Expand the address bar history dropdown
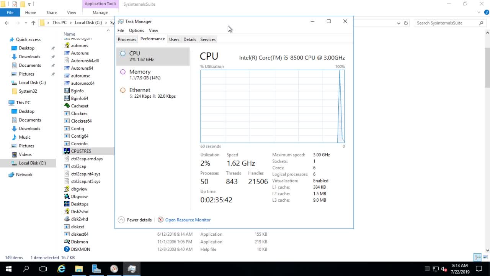Screen dimensions: 490x276 pyautogui.click(x=399, y=23)
